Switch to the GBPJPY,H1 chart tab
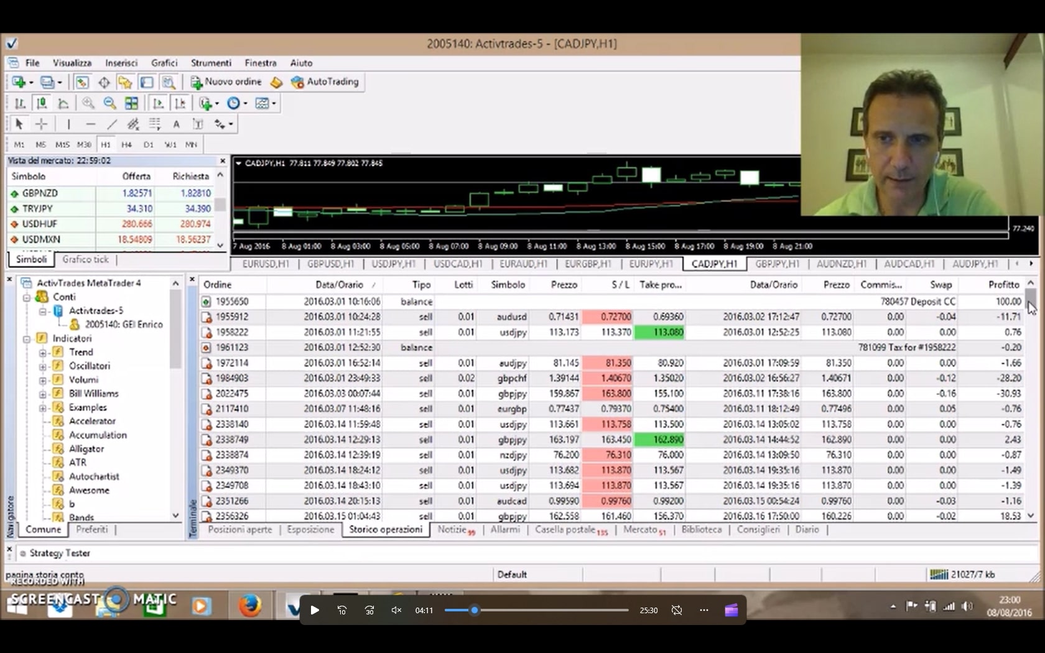The height and width of the screenshot is (653, 1045). (777, 264)
